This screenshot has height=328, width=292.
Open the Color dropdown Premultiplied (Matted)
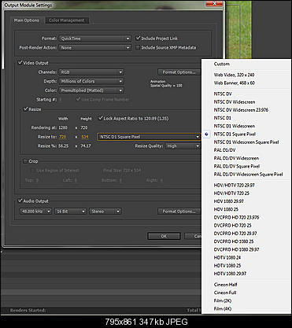click(x=91, y=90)
